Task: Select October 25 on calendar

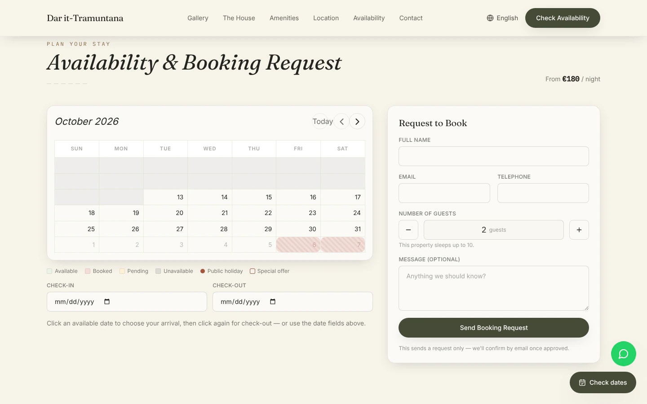Action: click(77, 229)
